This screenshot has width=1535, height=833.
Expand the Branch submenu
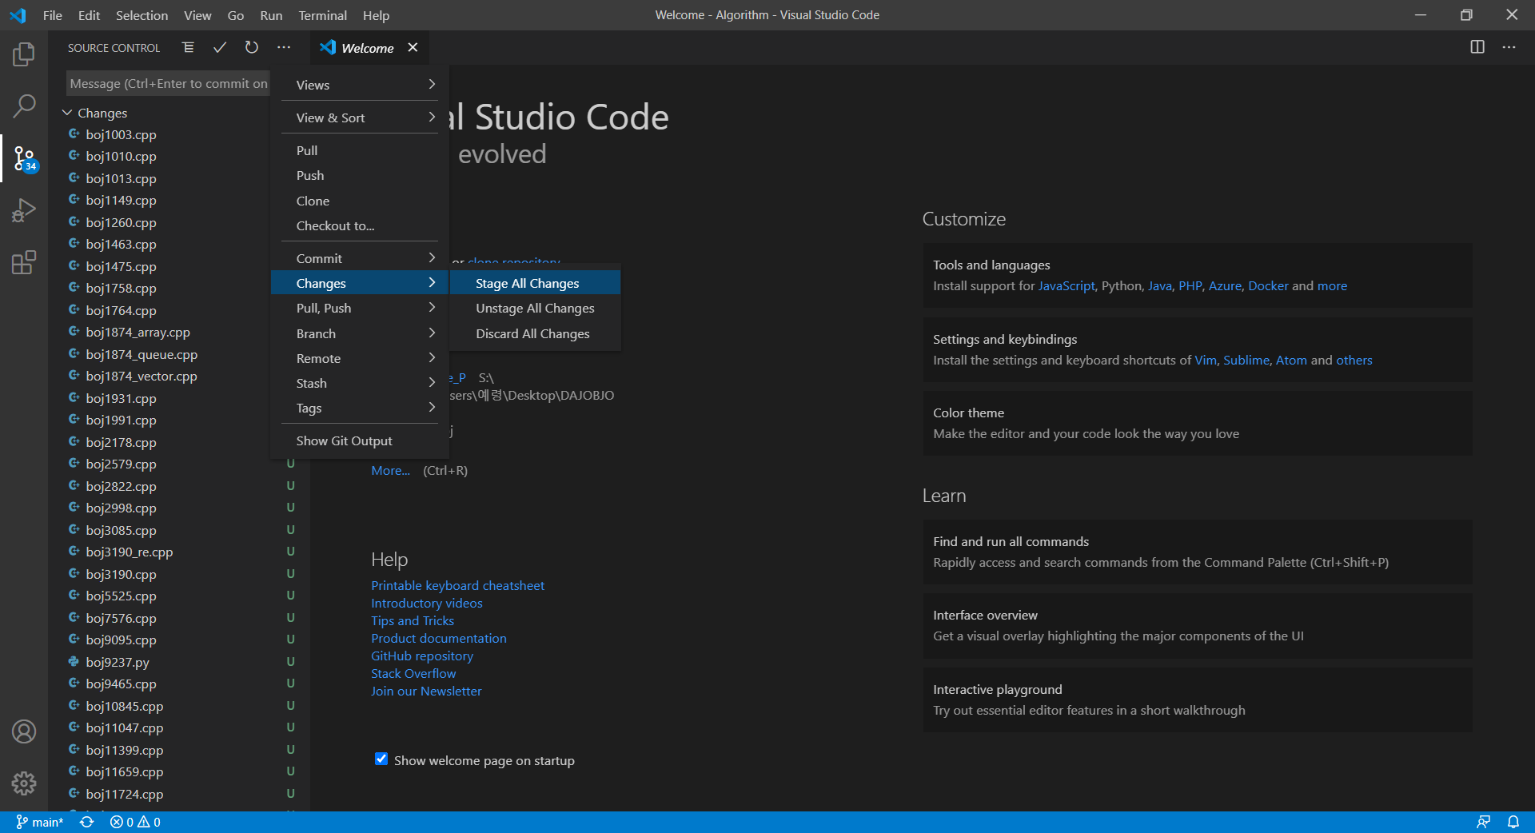pyautogui.click(x=360, y=333)
